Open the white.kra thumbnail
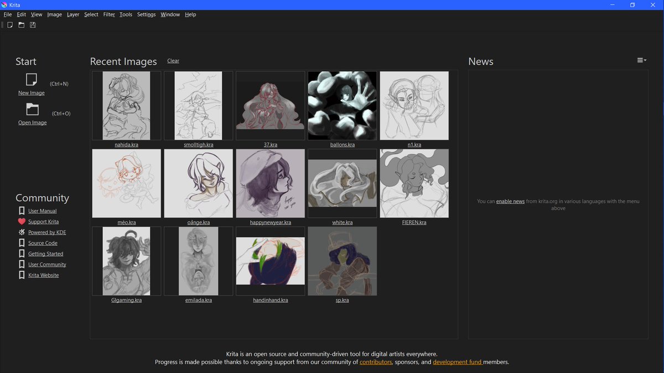The image size is (664, 373). coord(342,183)
